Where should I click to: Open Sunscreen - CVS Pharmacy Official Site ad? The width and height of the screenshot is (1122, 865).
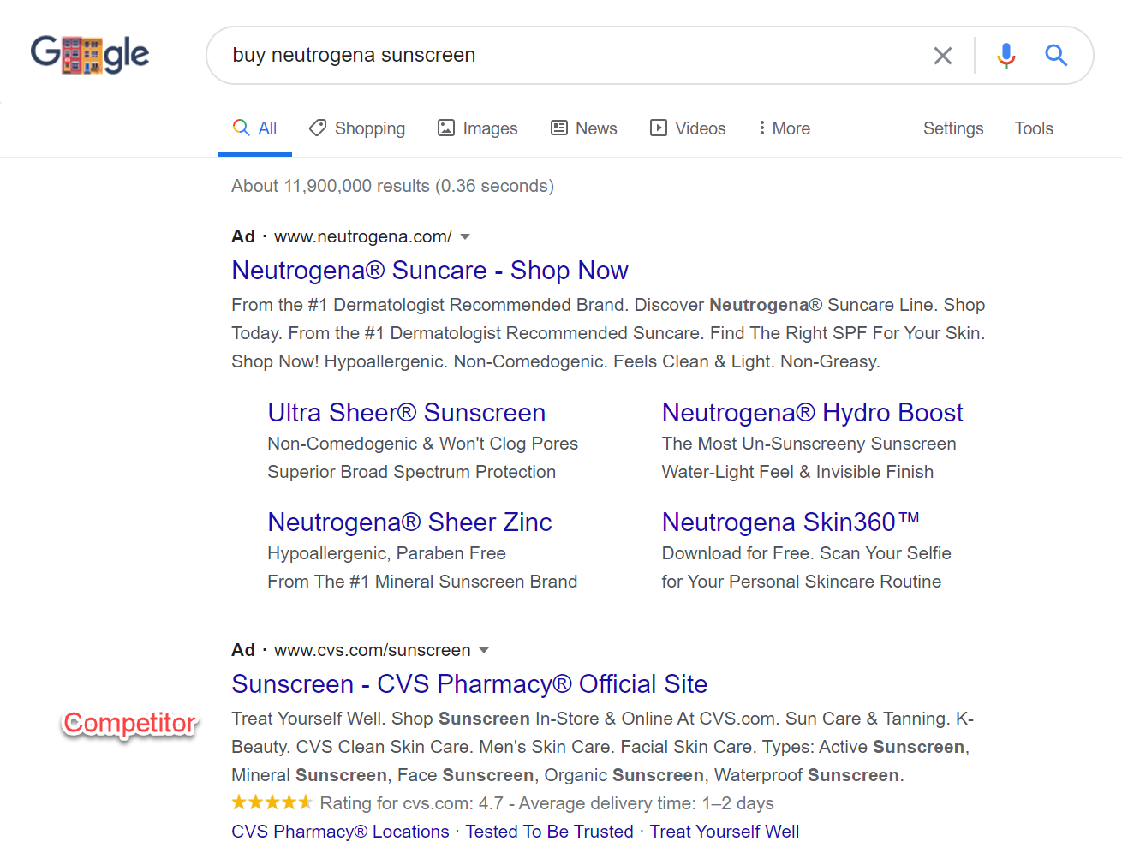[x=469, y=684]
